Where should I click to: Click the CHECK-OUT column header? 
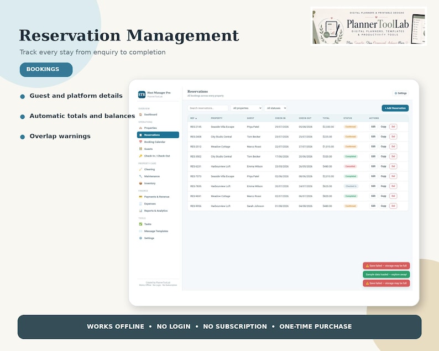[305, 118]
